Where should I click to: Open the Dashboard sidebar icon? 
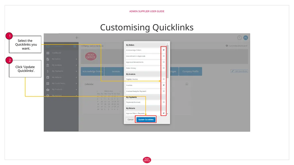coord(48,53)
